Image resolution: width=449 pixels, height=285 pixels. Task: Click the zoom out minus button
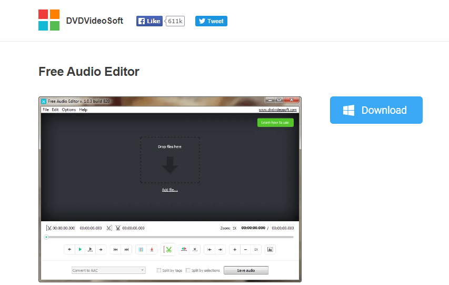tap(245, 250)
